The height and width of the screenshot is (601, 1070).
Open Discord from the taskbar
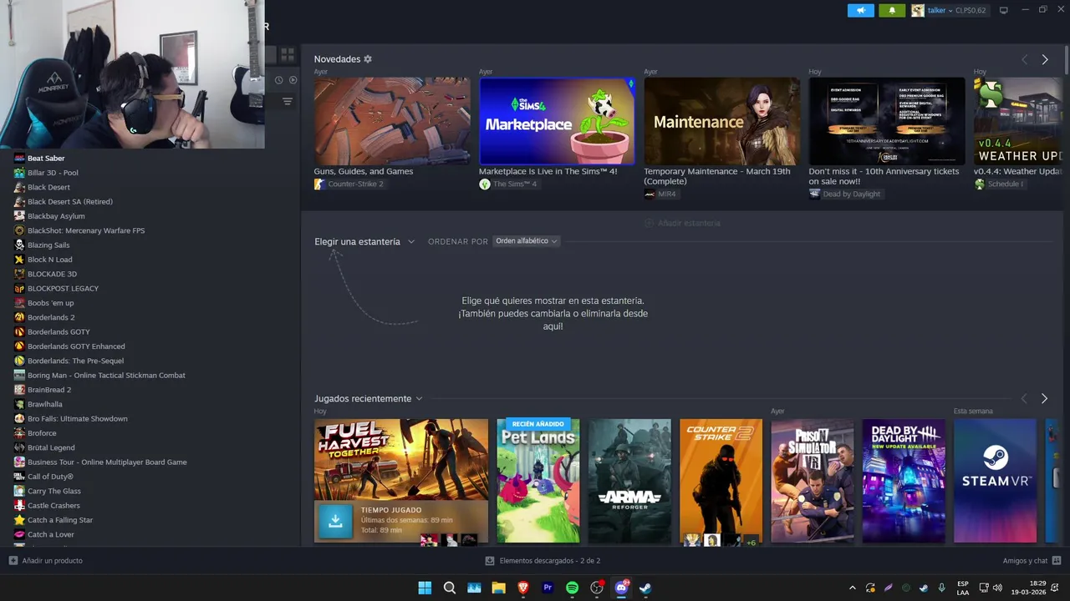pyautogui.click(x=621, y=588)
